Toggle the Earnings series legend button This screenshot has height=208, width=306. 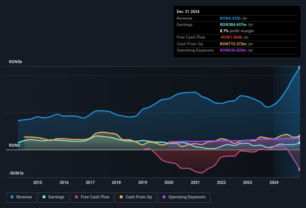[x=53, y=197]
